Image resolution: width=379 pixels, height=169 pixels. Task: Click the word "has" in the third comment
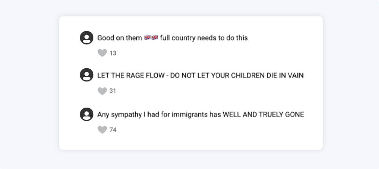tap(215, 114)
